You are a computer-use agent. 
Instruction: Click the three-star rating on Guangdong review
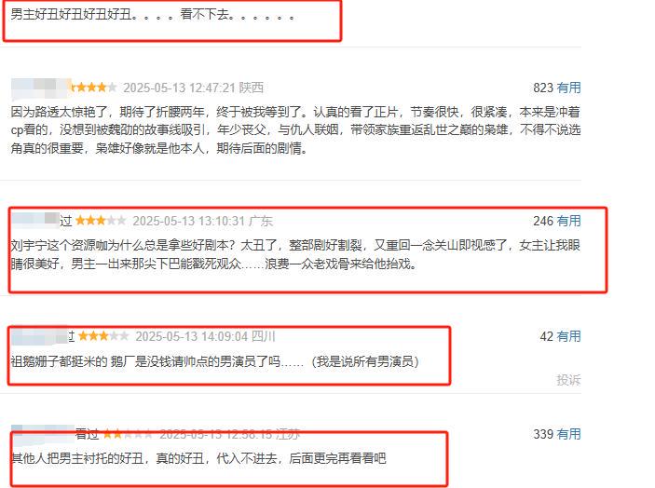[101, 221]
